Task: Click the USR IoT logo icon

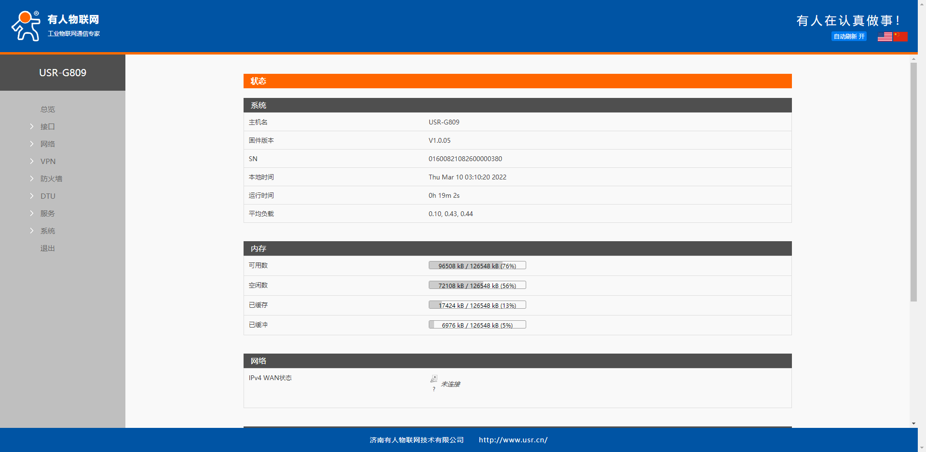Action: 26,26
